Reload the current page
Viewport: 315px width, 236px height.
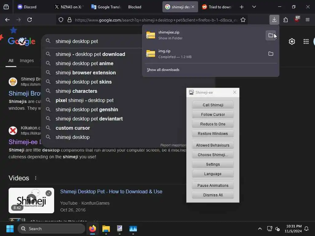(30, 20)
